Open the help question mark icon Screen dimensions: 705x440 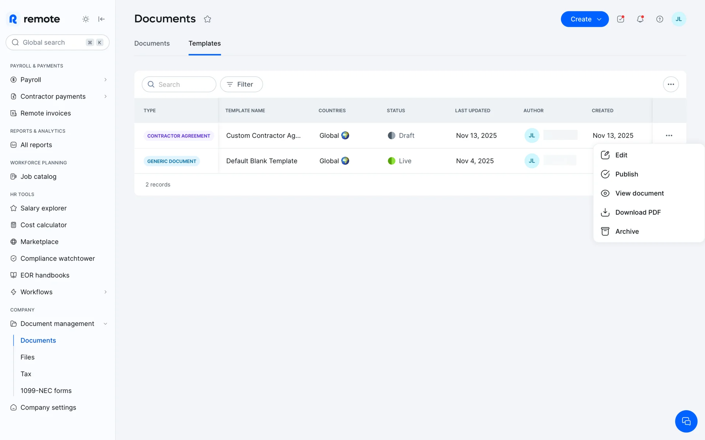click(x=659, y=19)
